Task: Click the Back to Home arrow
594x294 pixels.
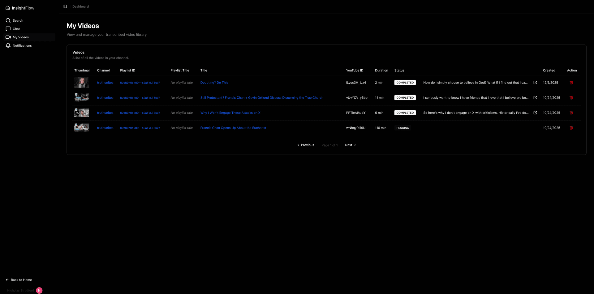Action: tap(7, 280)
